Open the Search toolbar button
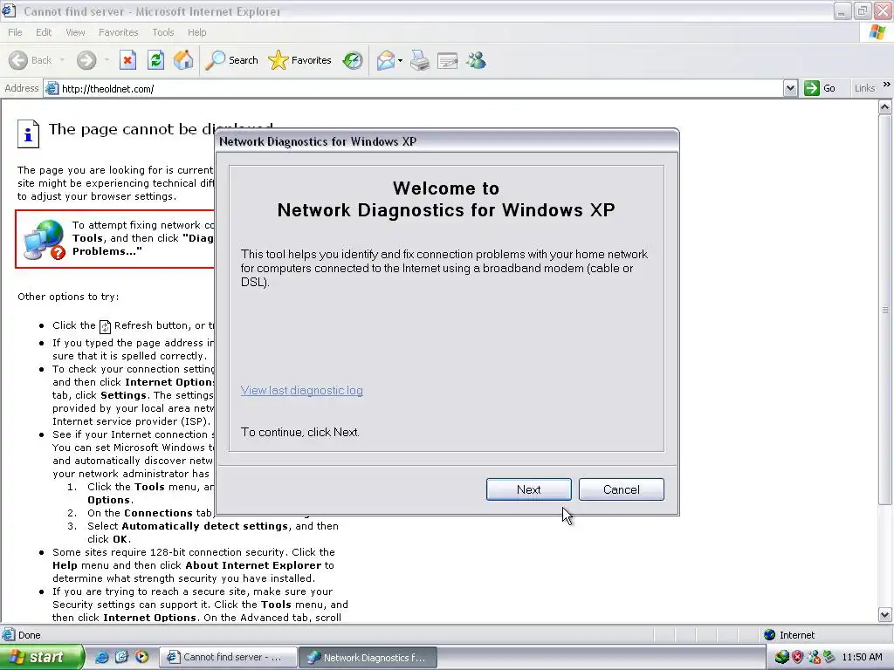Screen dimensions: 894x670 231,60
